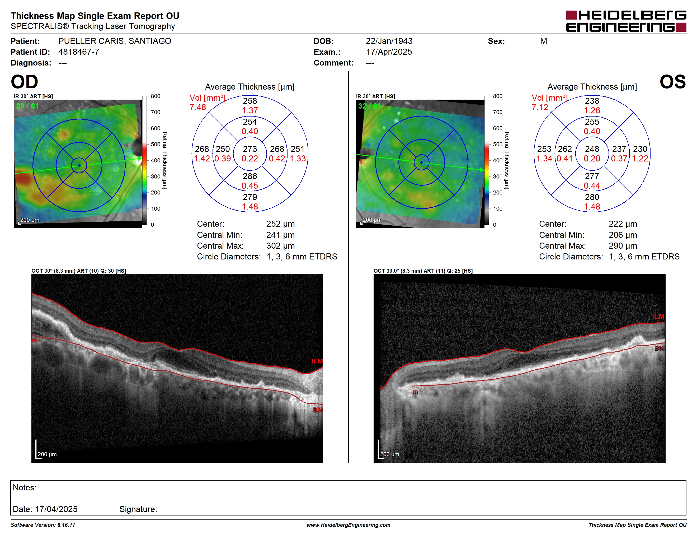The width and height of the screenshot is (697, 539).
Task: Click OD central subfield thickness 273
Action: click(x=249, y=149)
